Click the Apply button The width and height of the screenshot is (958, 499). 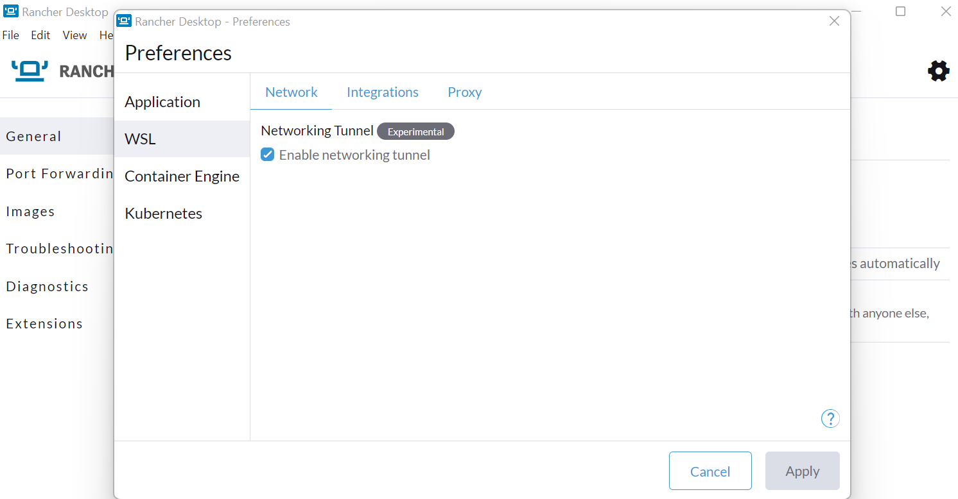pyautogui.click(x=802, y=471)
